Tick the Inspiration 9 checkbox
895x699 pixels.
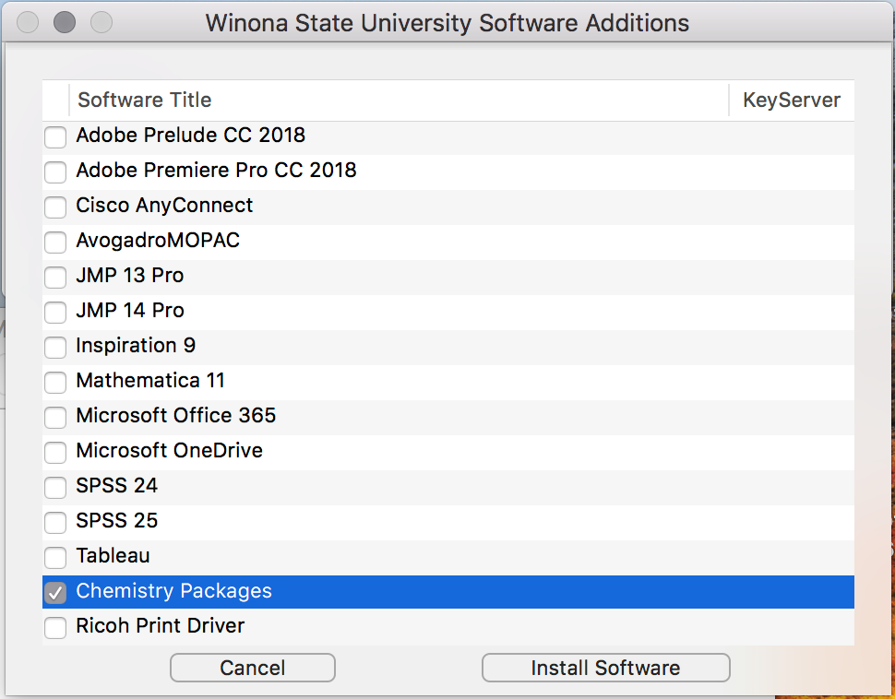pyautogui.click(x=56, y=348)
